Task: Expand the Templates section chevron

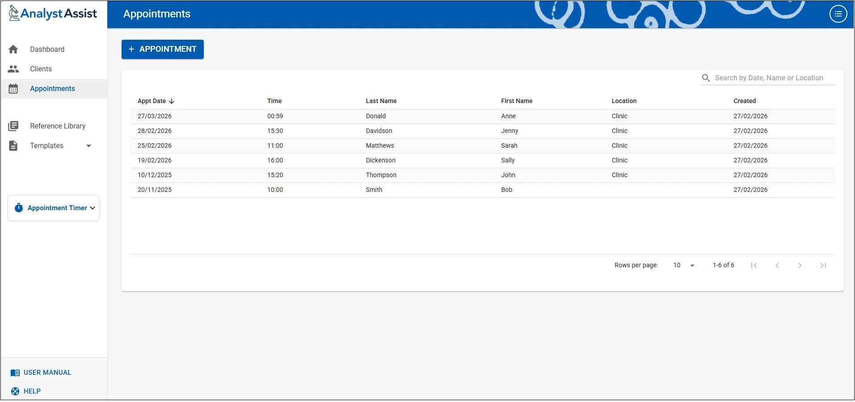Action: click(x=89, y=145)
